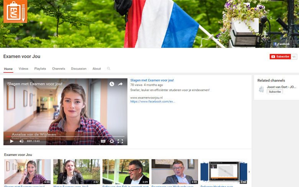The height and width of the screenshot is (187, 299).
Task: Go to the About tab
Action: (97, 69)
